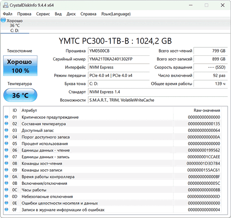Select the Доступный запас attribute text

(x=38, y=131)
